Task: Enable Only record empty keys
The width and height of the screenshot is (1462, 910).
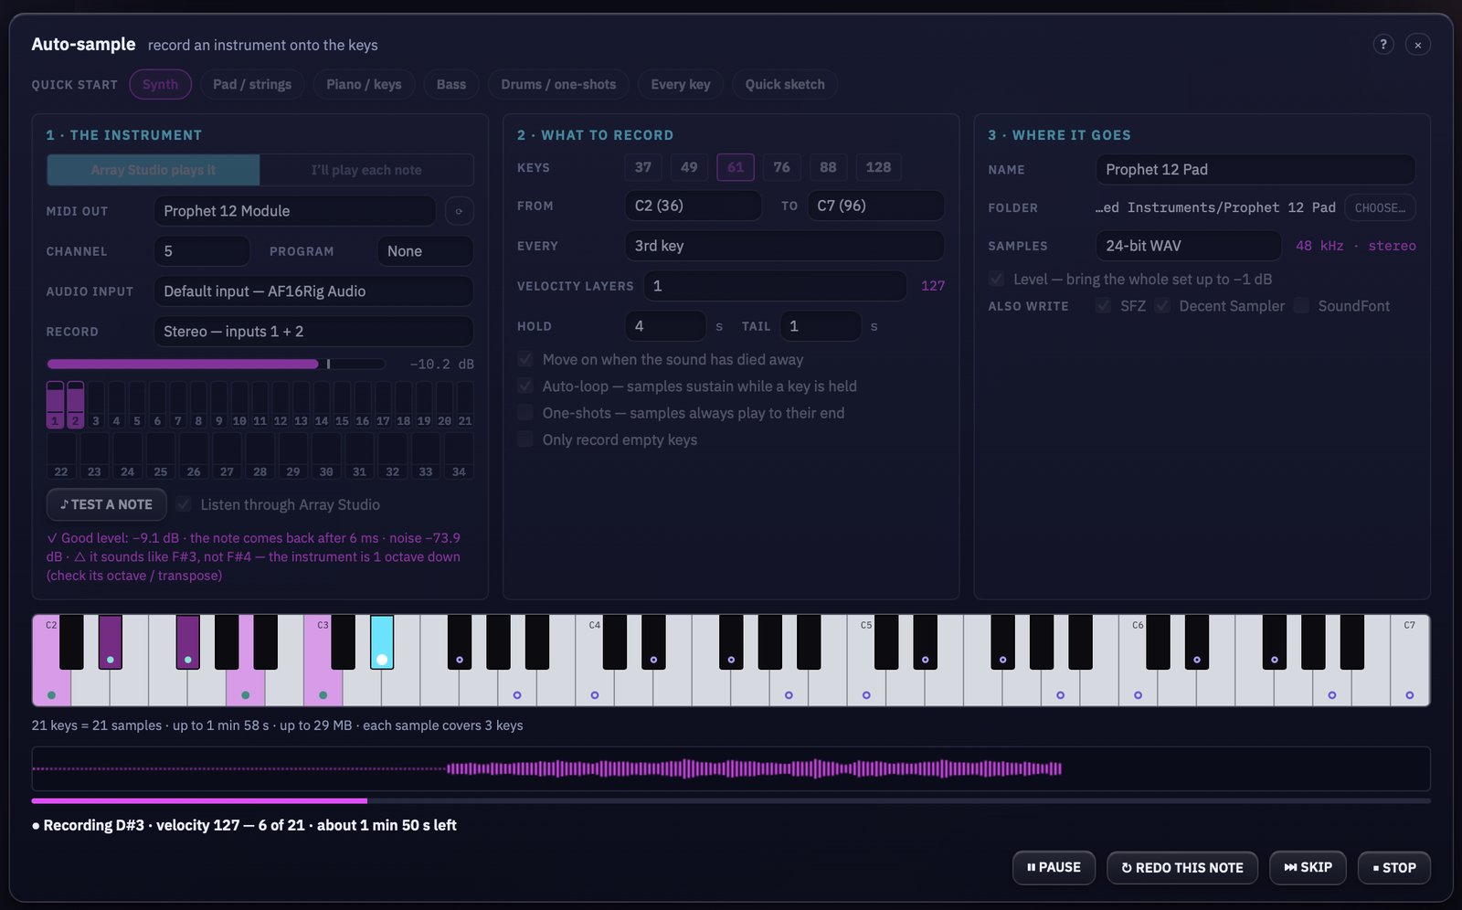Action: coord(525,439)
